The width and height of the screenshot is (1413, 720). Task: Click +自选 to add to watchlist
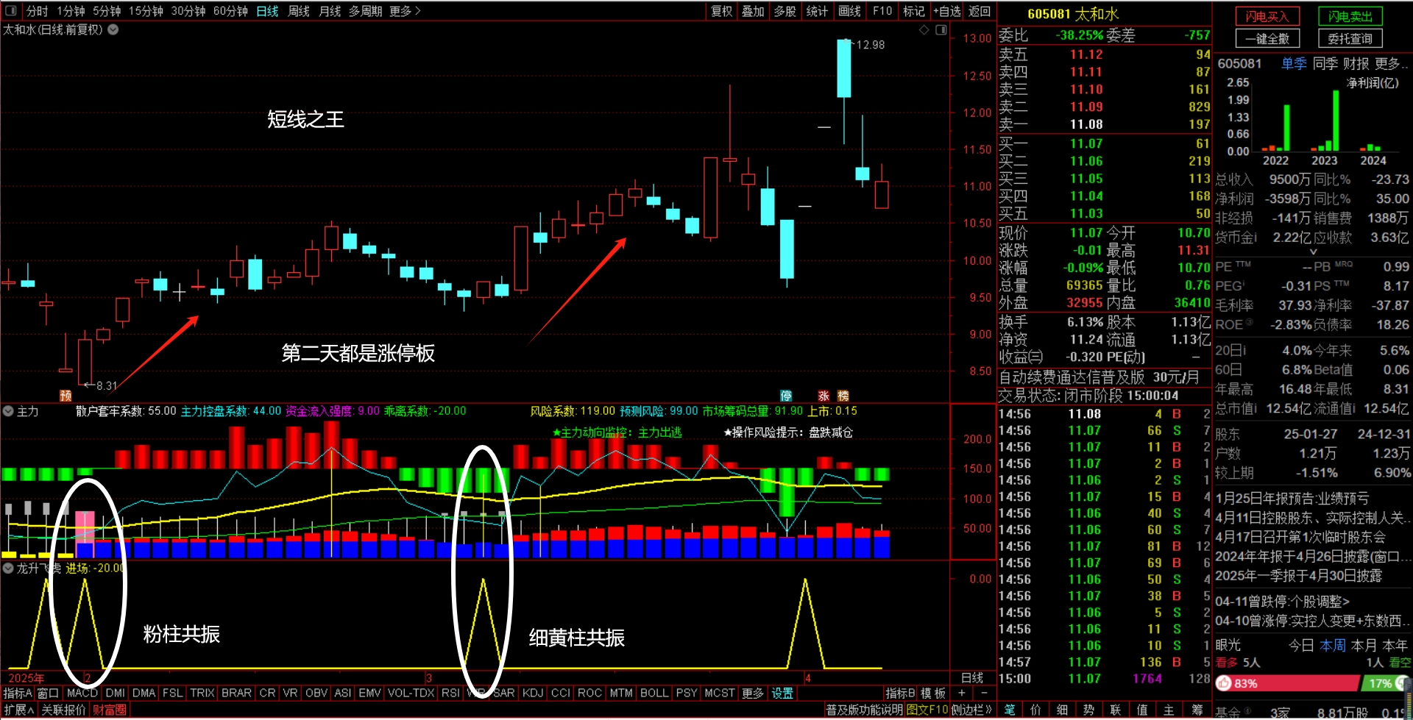point(947,11)
